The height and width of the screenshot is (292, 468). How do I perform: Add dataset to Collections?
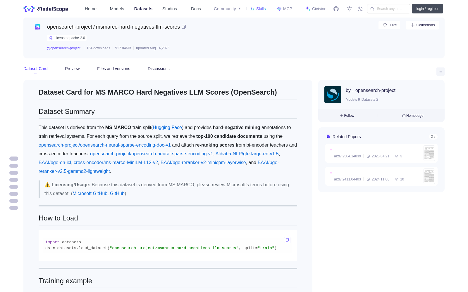tap(422, 25)
